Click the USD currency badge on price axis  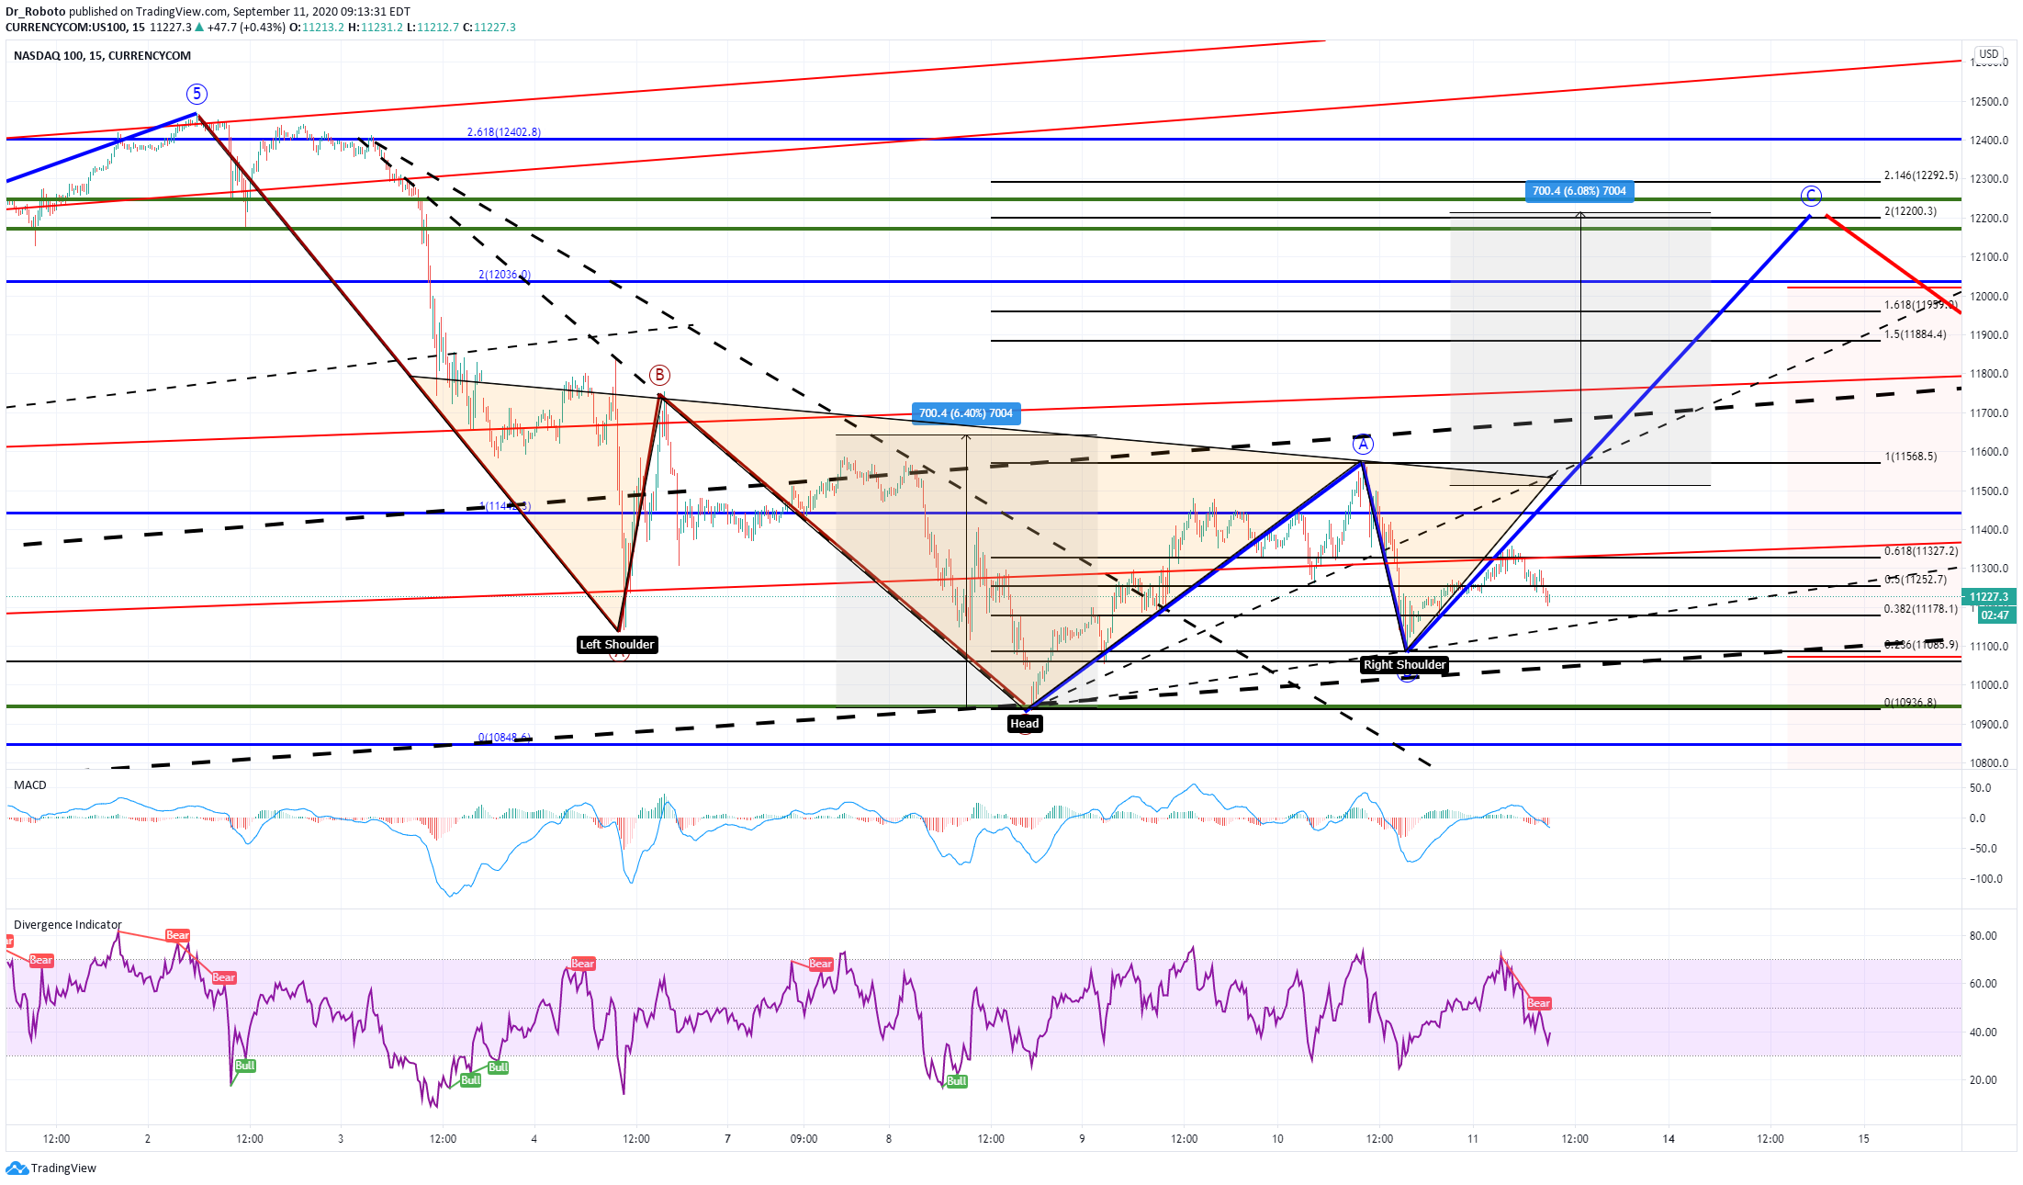(x=1989, y=54)
